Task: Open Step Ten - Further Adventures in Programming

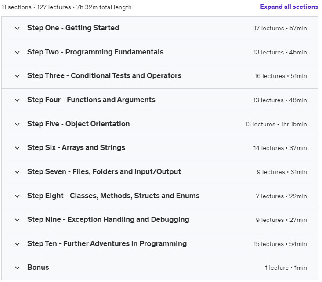Action: click(107, 244)
